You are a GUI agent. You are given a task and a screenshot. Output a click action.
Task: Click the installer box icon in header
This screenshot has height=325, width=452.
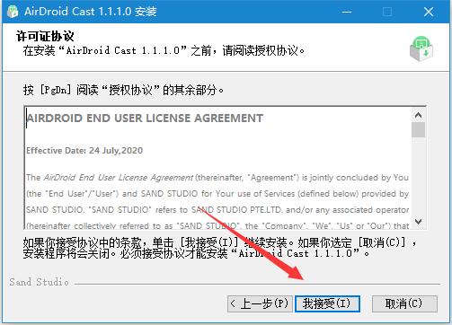point(421,48)
